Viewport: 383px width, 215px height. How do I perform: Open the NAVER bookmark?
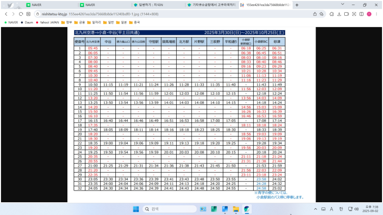coord(11,22)
